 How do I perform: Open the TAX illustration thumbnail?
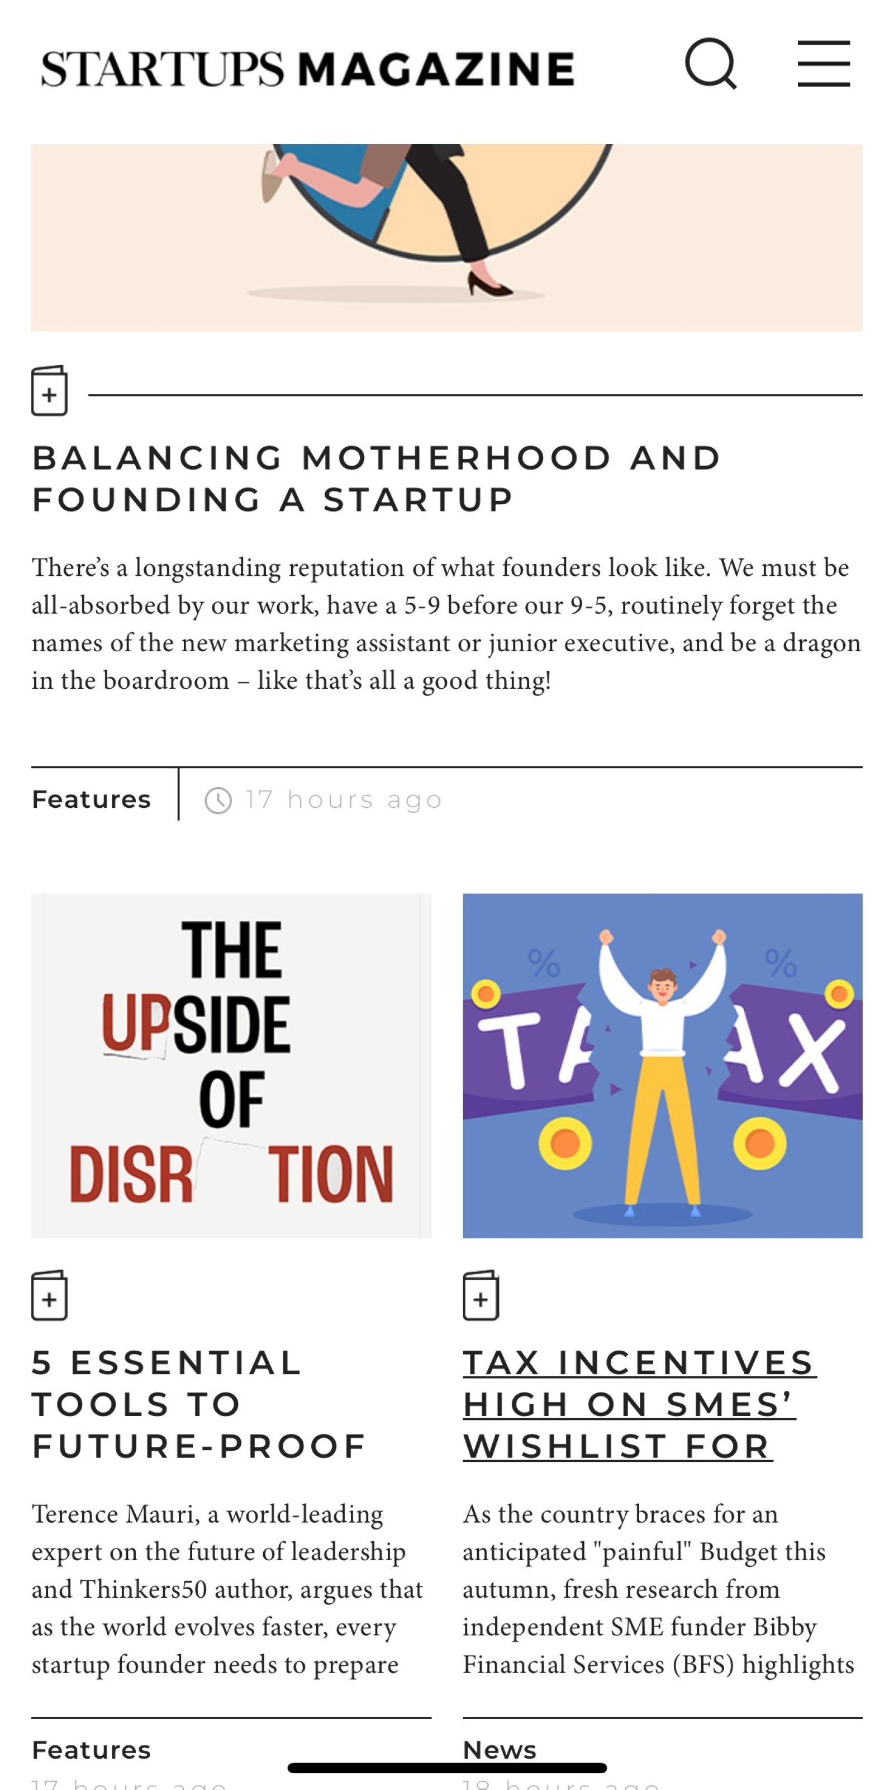click(x=663, y=1066)
